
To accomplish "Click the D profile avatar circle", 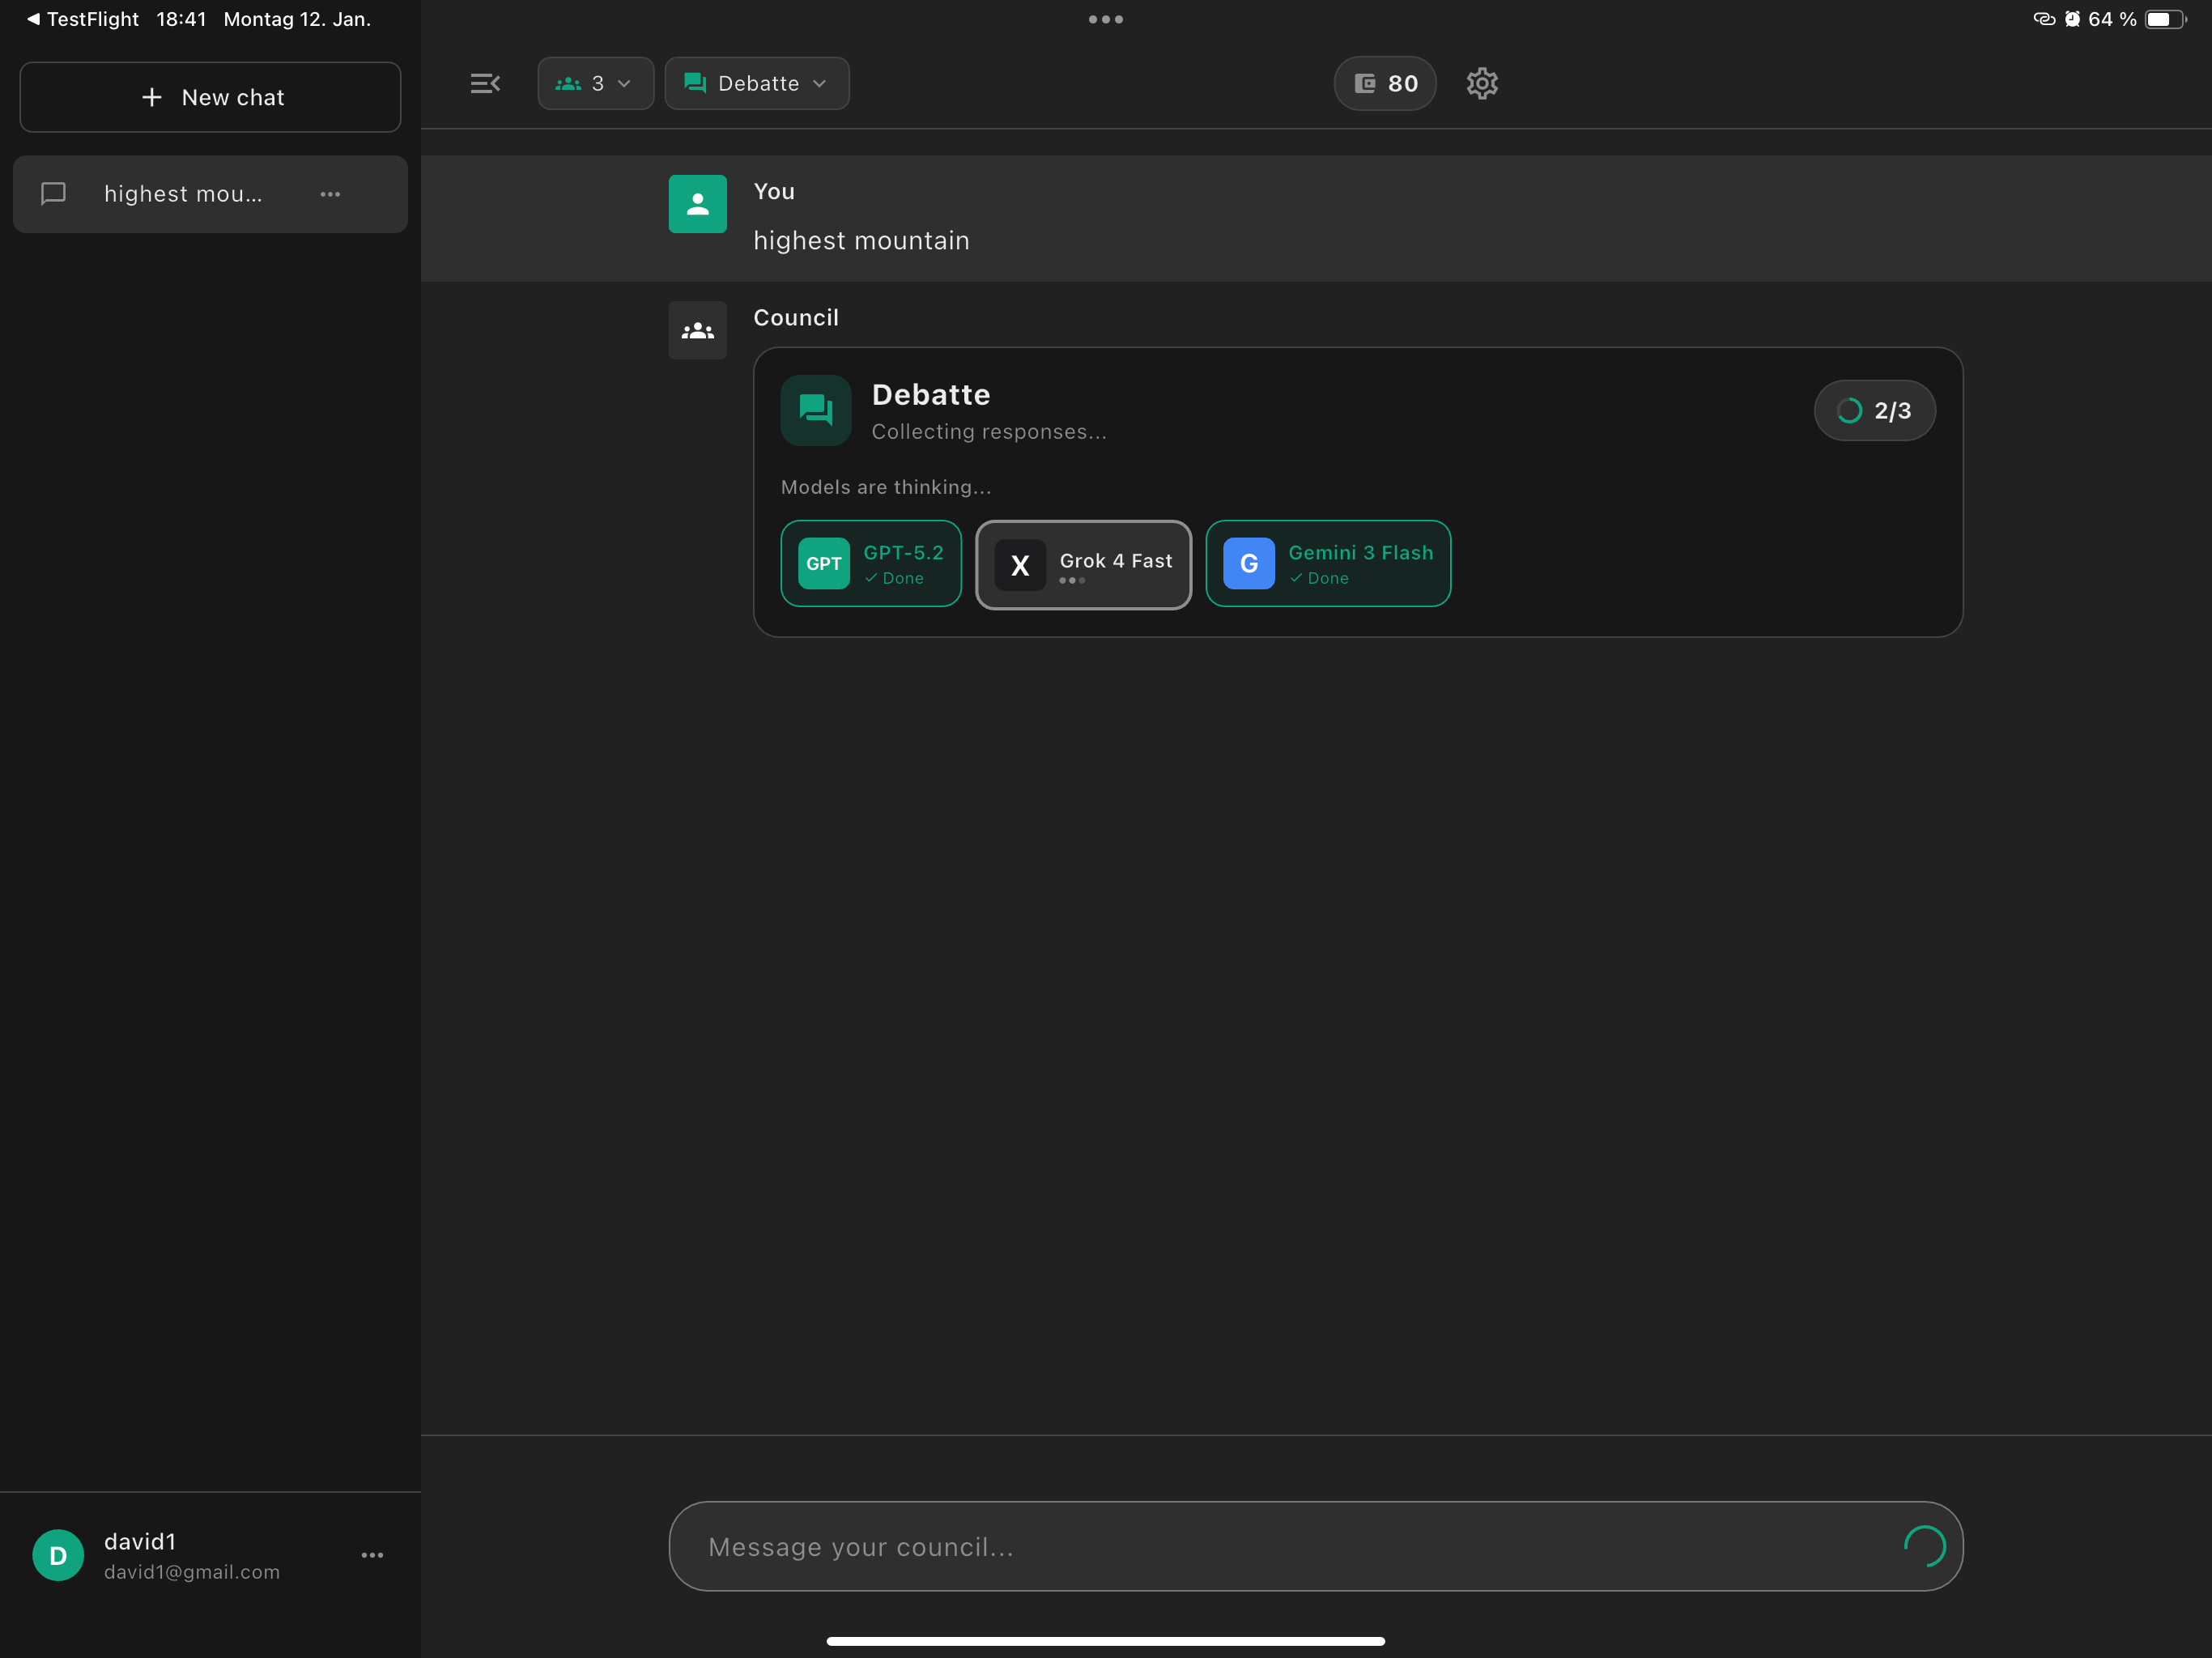I will [58, 1555].
